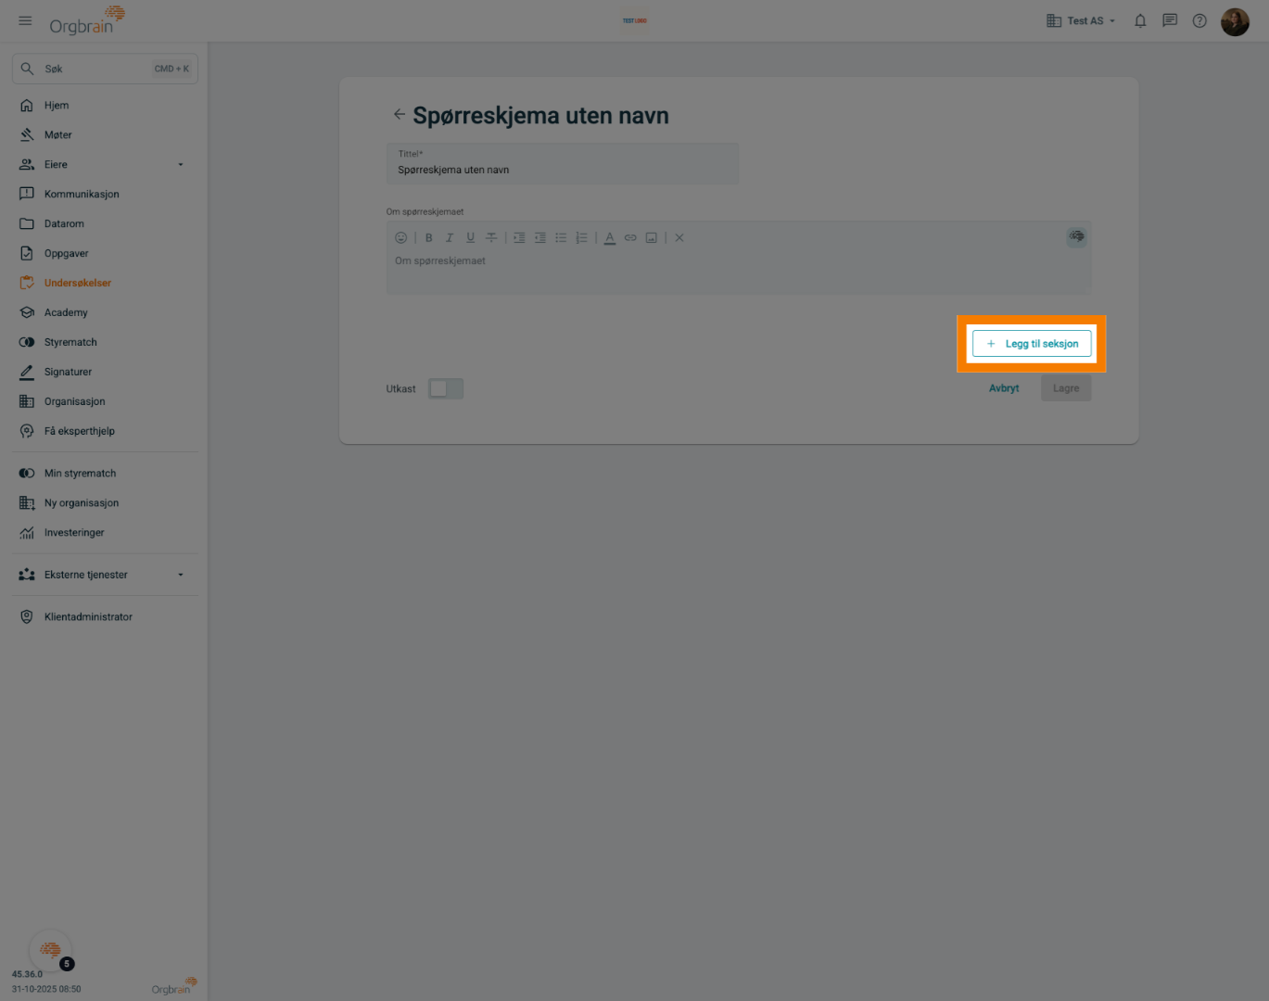Screen dimensions: 1269x1001
Task: Edit the Tittel input field
Action: tap(563, 163)
